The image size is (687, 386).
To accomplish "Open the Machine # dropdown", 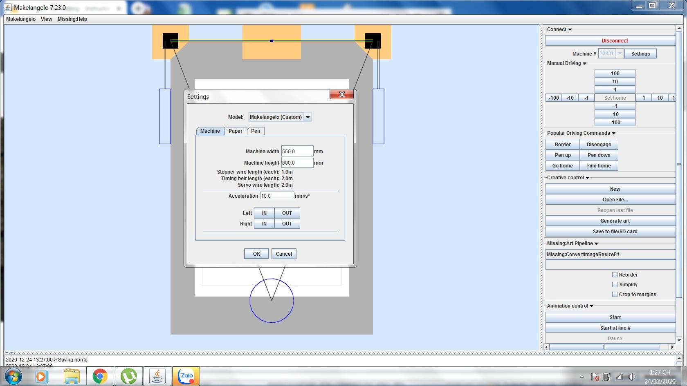I will click(x=620, y=54).
